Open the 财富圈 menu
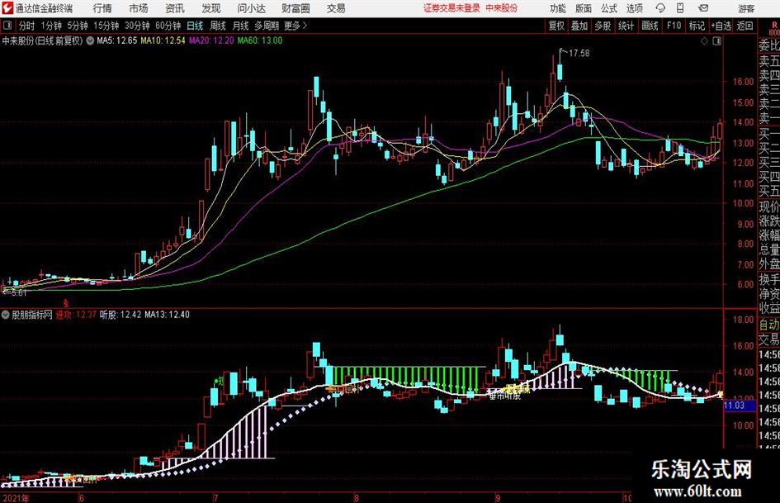Screen dimensions: 780x503 click(295, 8)
